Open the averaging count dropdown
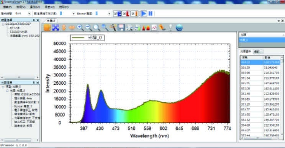The width and height of the screenshot is (285, 148). pyautogui.click(x=67, y=14)
